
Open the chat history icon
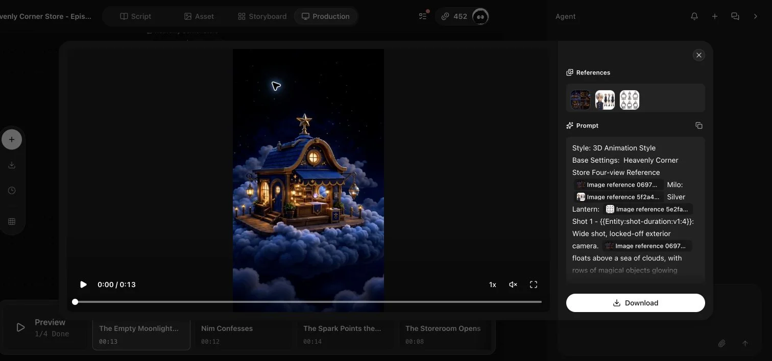[735, 16]
